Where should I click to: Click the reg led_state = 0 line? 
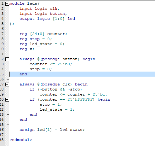tap(42, 44)
